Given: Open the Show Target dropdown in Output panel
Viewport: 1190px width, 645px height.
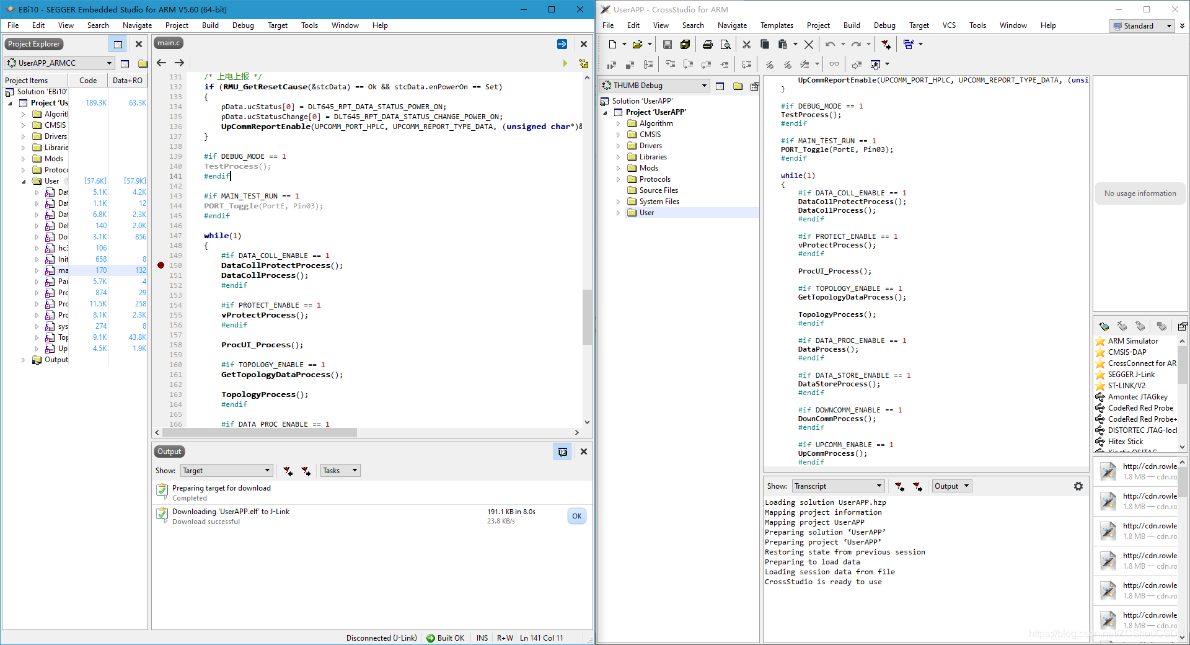Looking at the screenshot, I should 226,471.
